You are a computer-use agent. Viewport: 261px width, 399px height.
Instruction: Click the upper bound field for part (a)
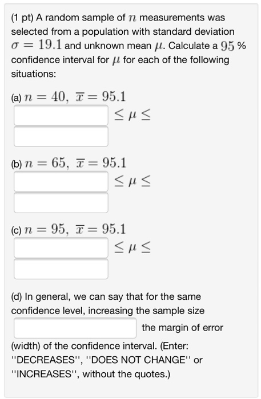point(61,136)
